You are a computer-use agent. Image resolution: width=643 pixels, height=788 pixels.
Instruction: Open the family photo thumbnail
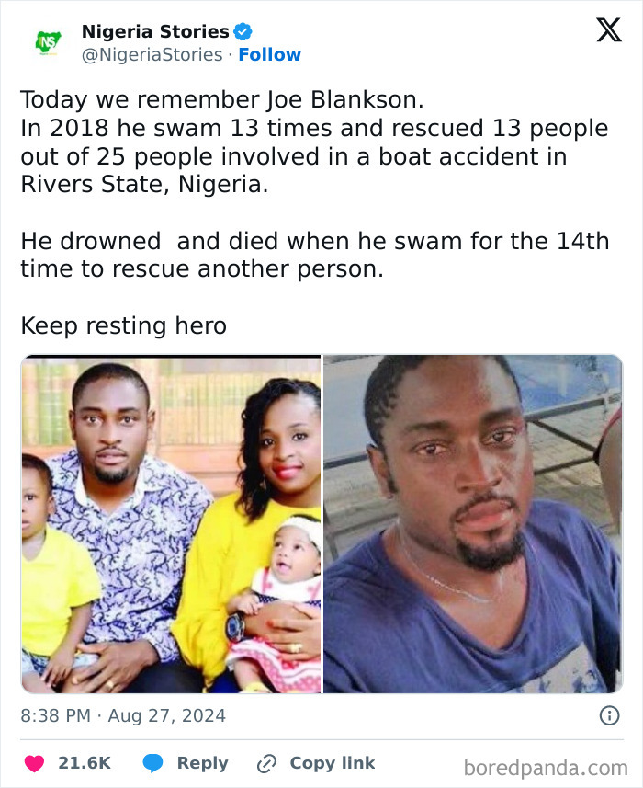click(x=171, y=524)
